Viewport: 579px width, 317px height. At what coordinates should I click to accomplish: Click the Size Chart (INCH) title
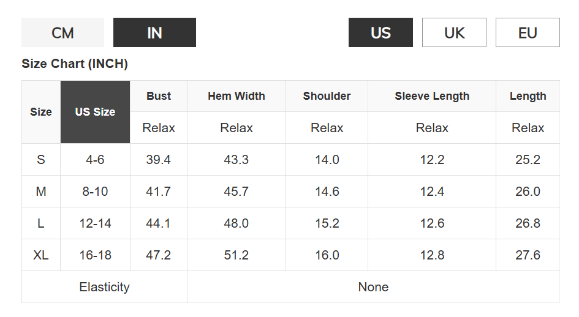point(75,64)
